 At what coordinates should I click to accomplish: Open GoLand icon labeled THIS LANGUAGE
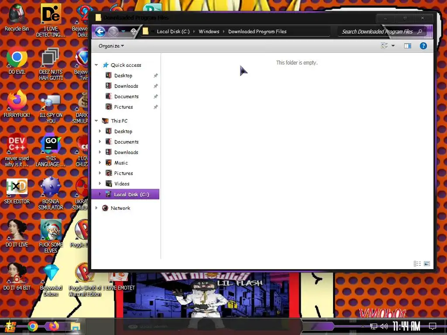pos(51,150)
